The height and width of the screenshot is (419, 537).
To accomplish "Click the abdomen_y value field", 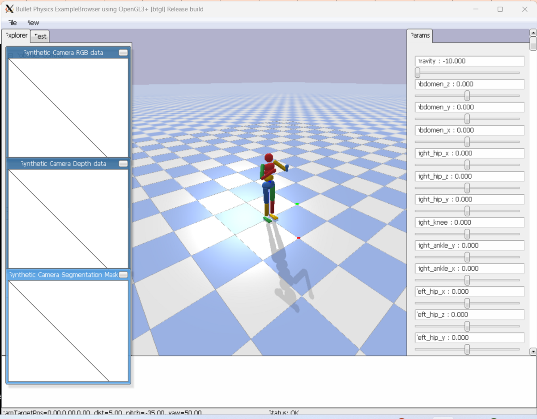I will tap(469, 107).
